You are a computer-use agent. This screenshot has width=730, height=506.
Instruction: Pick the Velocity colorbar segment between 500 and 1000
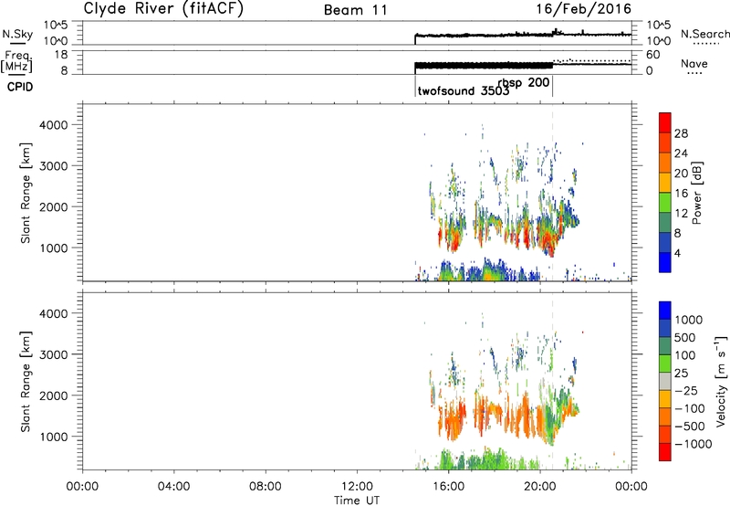[665, 328]
